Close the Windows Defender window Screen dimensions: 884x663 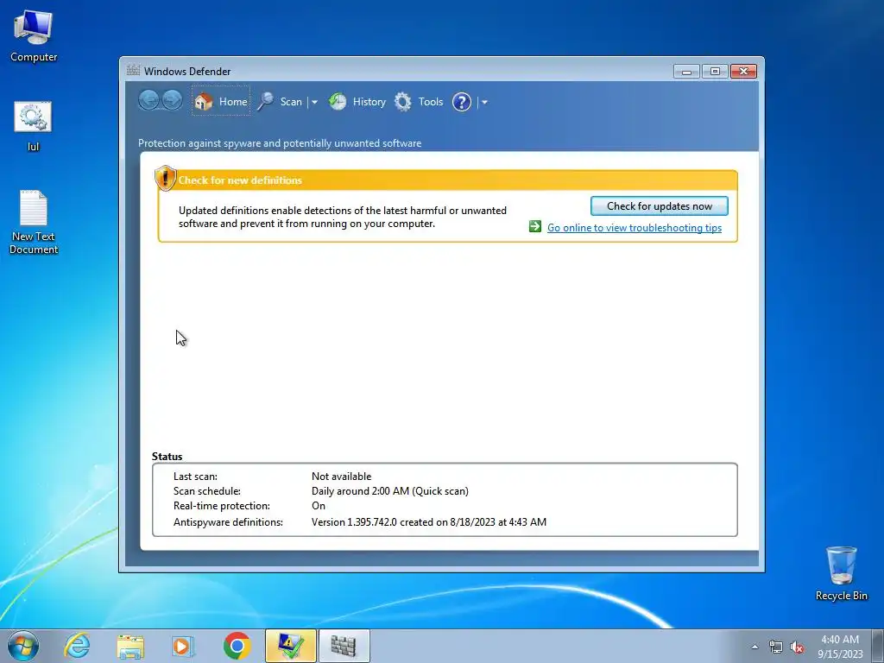coord(743,72)
